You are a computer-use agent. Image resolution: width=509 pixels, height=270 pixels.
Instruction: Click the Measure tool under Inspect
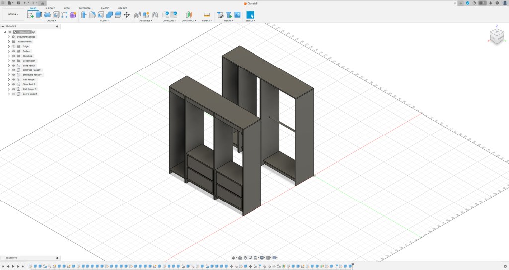207,15
